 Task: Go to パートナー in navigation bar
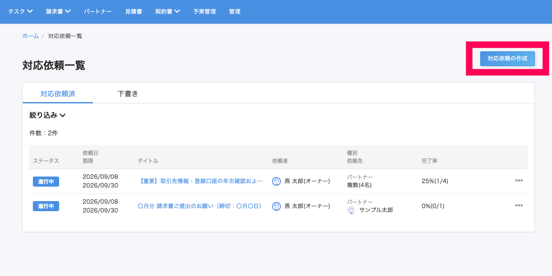pyautogui.click(x=98, y=11)
